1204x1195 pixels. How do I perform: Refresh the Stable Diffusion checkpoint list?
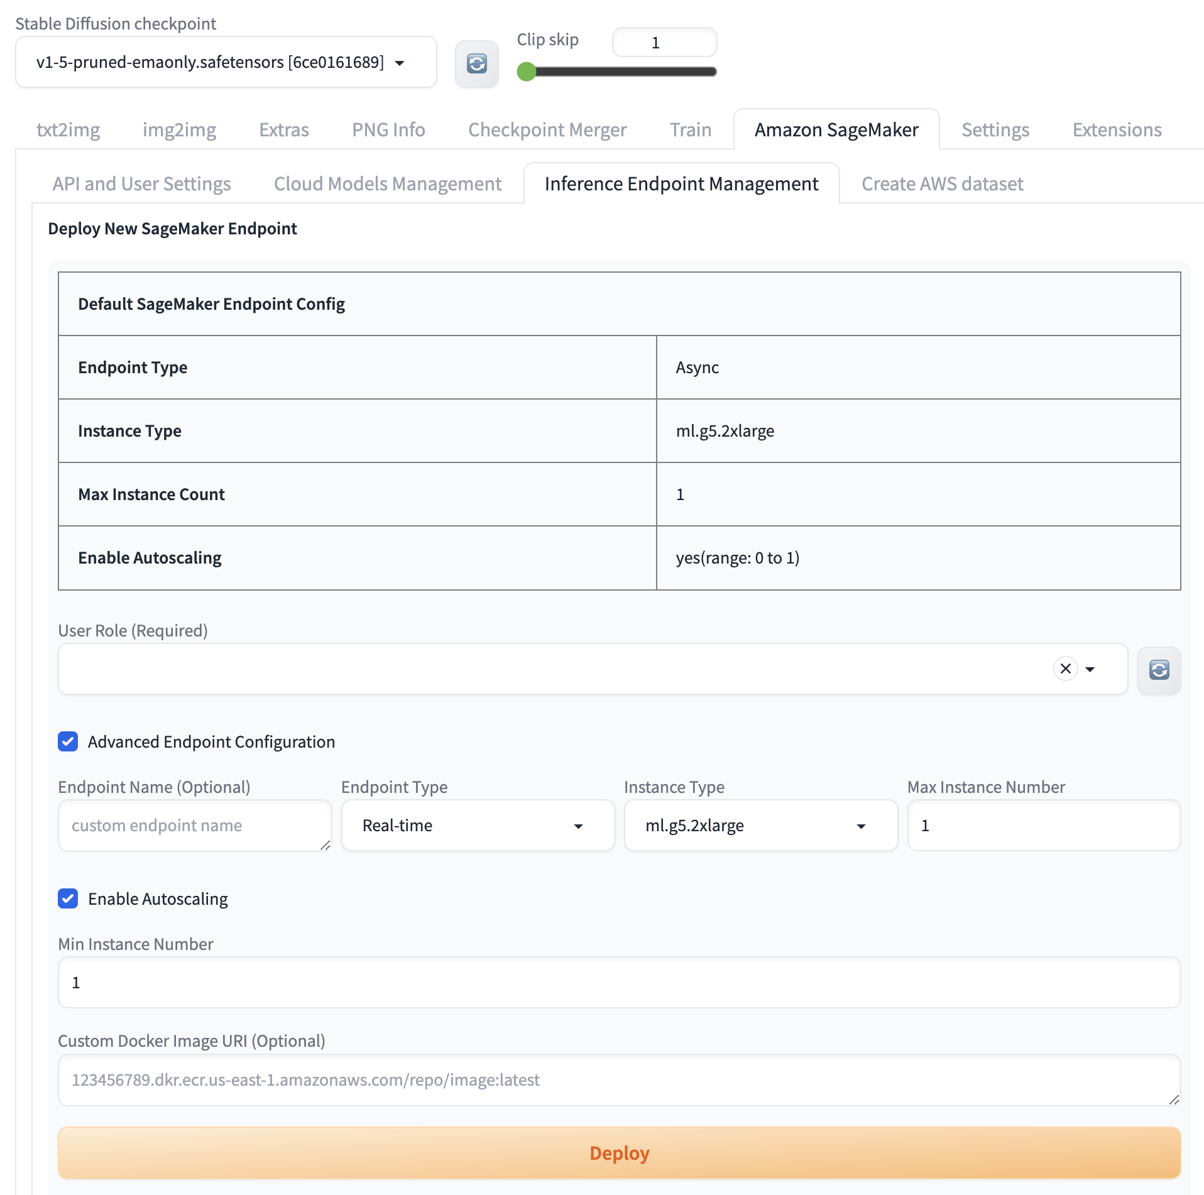point(476,63)
